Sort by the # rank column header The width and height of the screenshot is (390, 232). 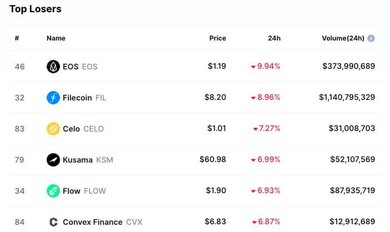click(x=17, y=38)
